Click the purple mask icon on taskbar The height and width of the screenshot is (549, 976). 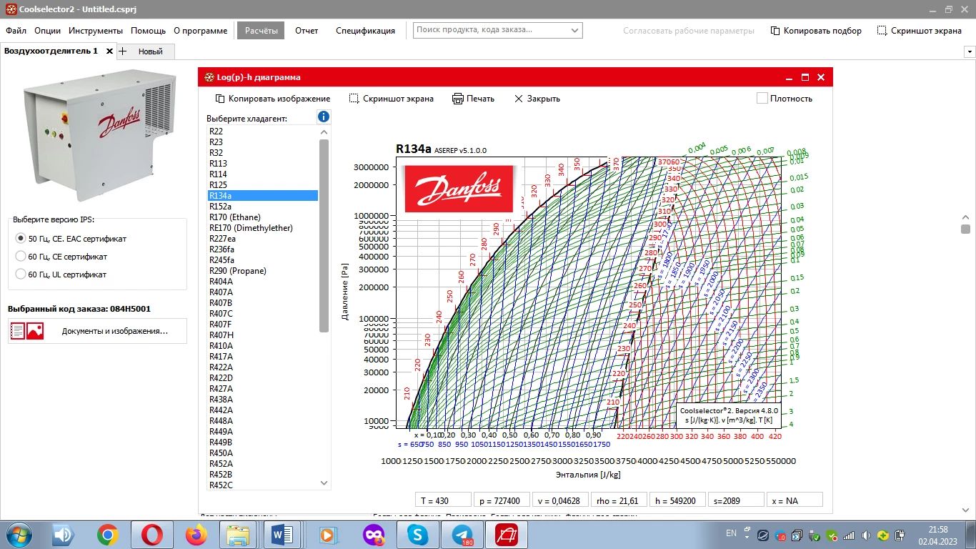pyautogui.click(x=374, y=535)
